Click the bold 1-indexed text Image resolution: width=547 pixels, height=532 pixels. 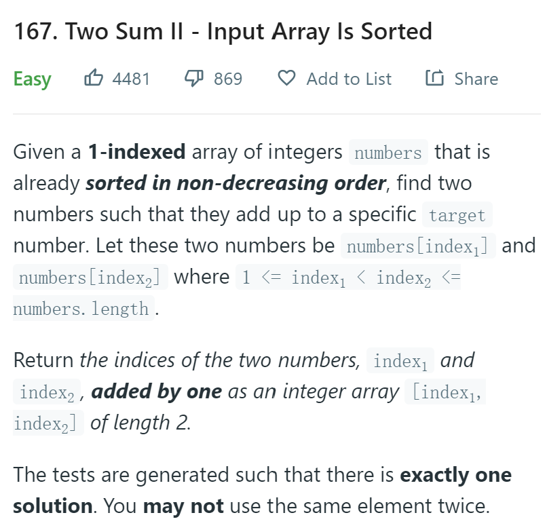[136, 152]
